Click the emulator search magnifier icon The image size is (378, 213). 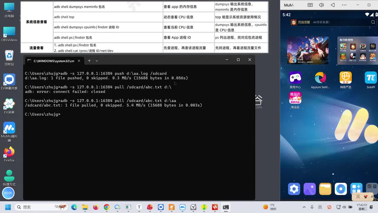[373, 22]
